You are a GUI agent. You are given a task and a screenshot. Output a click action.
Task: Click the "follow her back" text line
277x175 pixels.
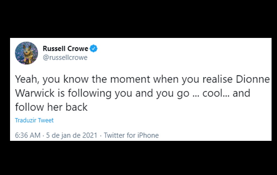click(x=51, y=107)
